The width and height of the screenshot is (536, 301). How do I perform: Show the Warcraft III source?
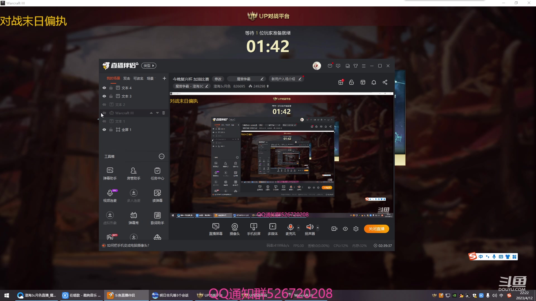pos(104,113)
